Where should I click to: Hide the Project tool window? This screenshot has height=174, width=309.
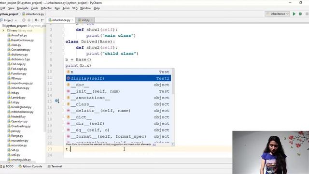click(42, 20)
